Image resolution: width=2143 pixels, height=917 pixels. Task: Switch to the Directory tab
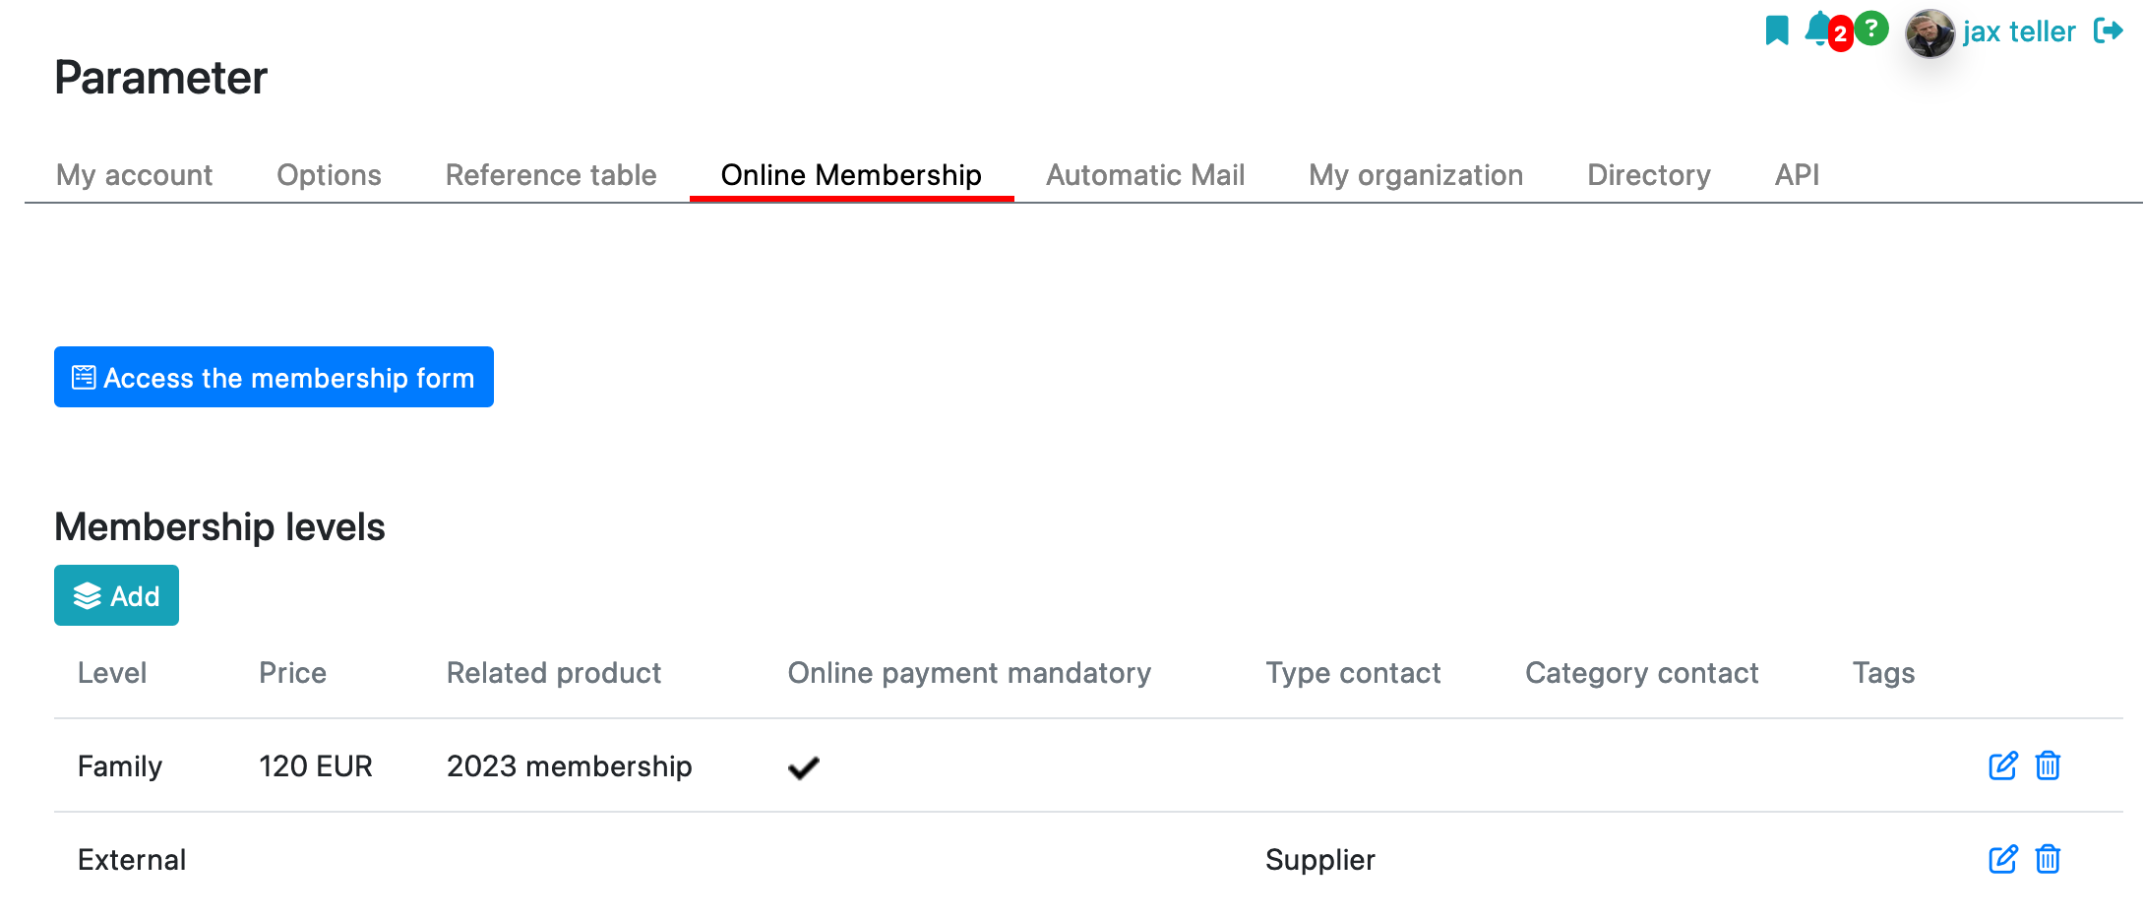[1649, 175]
